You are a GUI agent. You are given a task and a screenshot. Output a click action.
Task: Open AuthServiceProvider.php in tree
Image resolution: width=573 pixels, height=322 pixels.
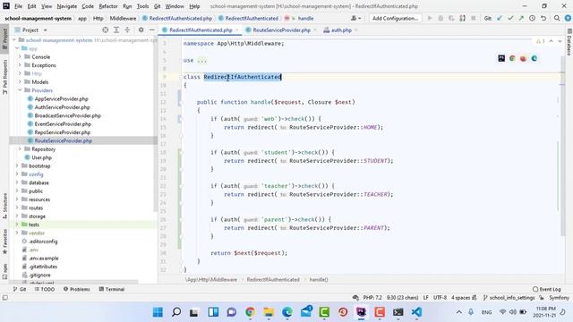[x=62, y=107]
